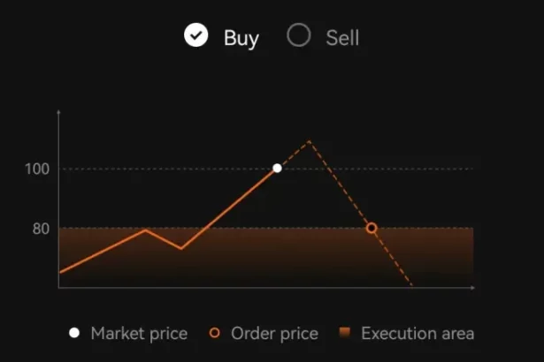Click the dip in the solid price line
This screenshot has width=544, height=362.
pos(181,248)
